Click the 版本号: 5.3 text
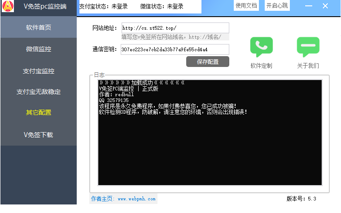Image resolution: width=341 pixels, height=213 pixels. click(x=301, y=199)
